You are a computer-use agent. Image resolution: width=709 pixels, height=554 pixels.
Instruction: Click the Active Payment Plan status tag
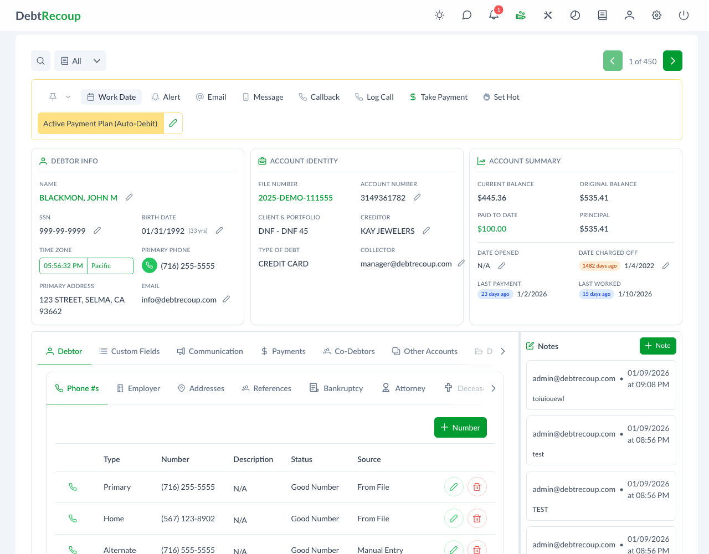click(100, 124)
